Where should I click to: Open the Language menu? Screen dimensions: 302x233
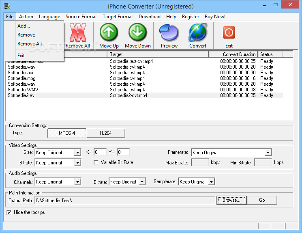tap(49, 17)
